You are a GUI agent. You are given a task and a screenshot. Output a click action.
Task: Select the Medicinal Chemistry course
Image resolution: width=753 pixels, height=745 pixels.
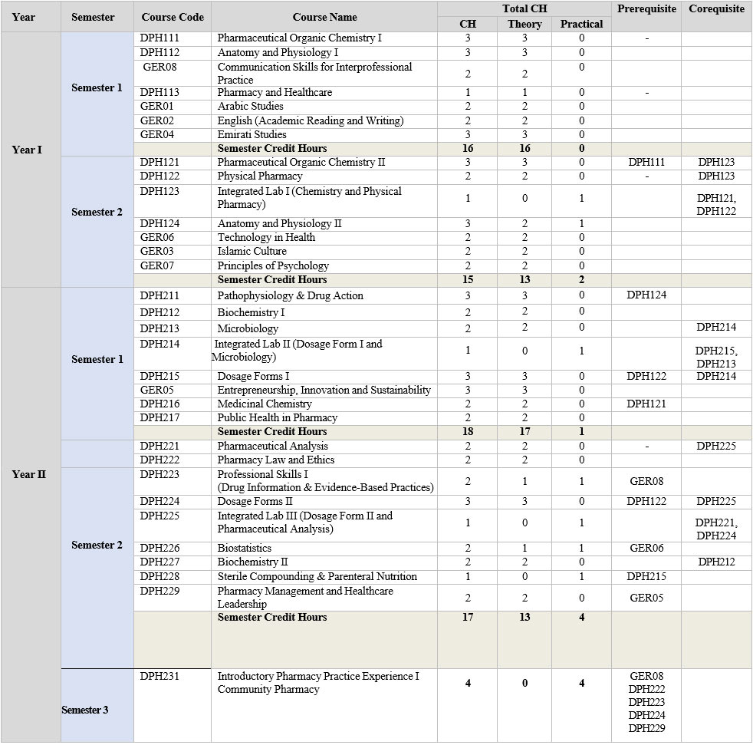click(264, 404)
